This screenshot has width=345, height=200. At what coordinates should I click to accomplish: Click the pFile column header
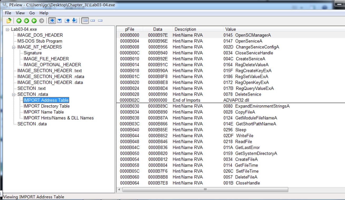click(129, 29)
